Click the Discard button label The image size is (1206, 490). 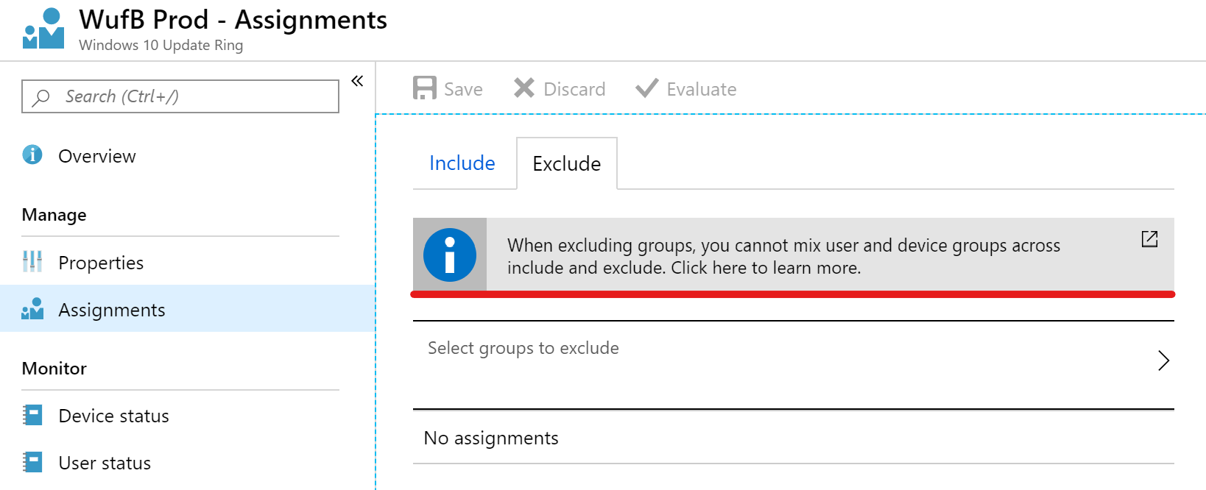(574, 89)
